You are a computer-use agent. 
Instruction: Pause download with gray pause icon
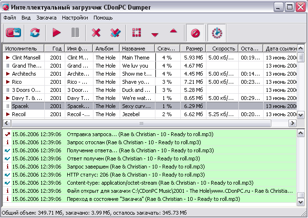(75, 32)
